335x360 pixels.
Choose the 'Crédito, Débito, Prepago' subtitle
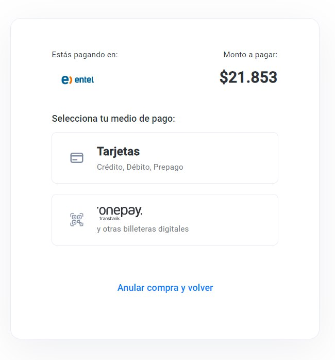[140, 167]
